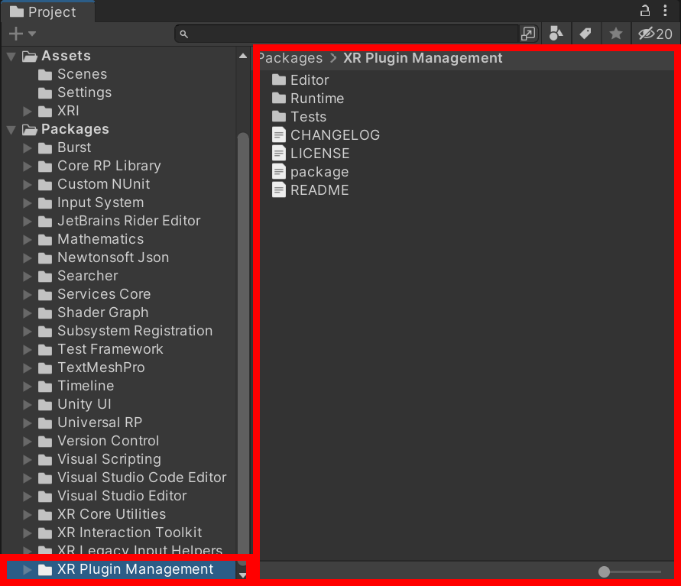Collapse the Packages root folder

coord(11,129)
